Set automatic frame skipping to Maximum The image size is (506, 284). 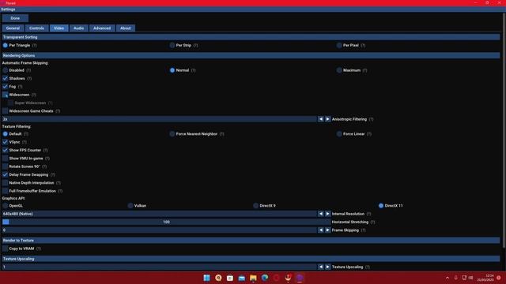click(339, 70)
